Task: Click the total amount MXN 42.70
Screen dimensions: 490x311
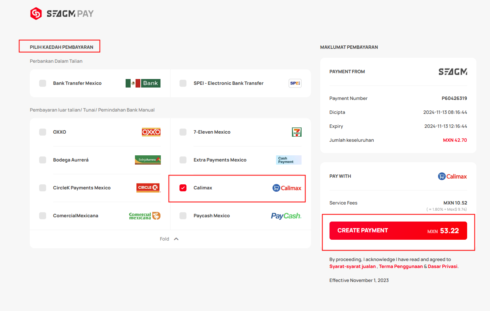Action: pos(455,140)
